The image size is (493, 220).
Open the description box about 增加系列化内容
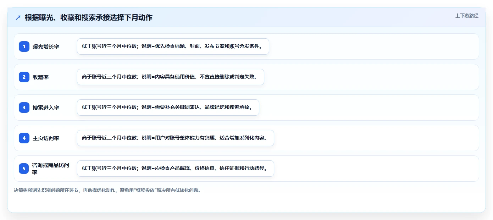coord(176,138)
